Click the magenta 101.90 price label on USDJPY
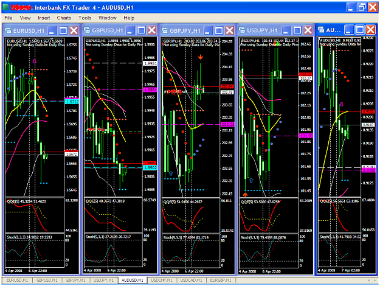 pos(306,136)
